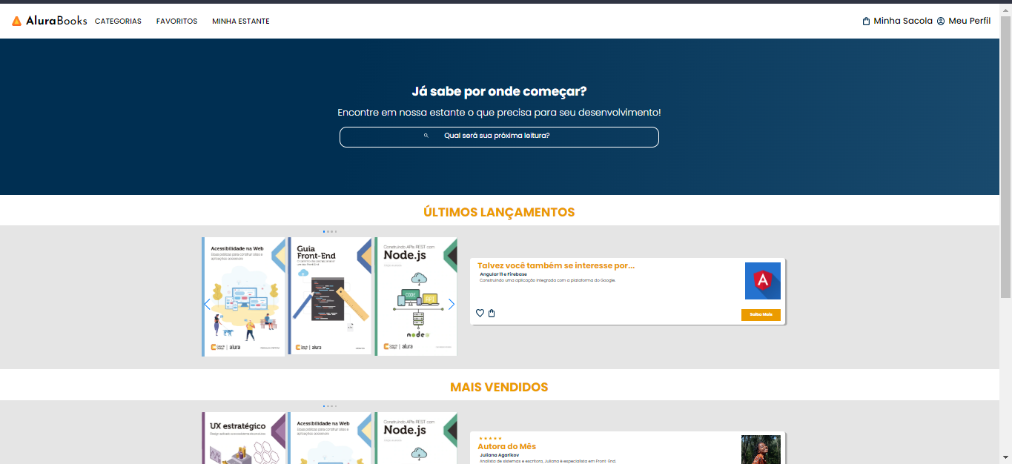This screenshot has width=1012, height=464.
Task: Click 'Já sabe por onde começar?' banner heading
Action: click(499, 92)
